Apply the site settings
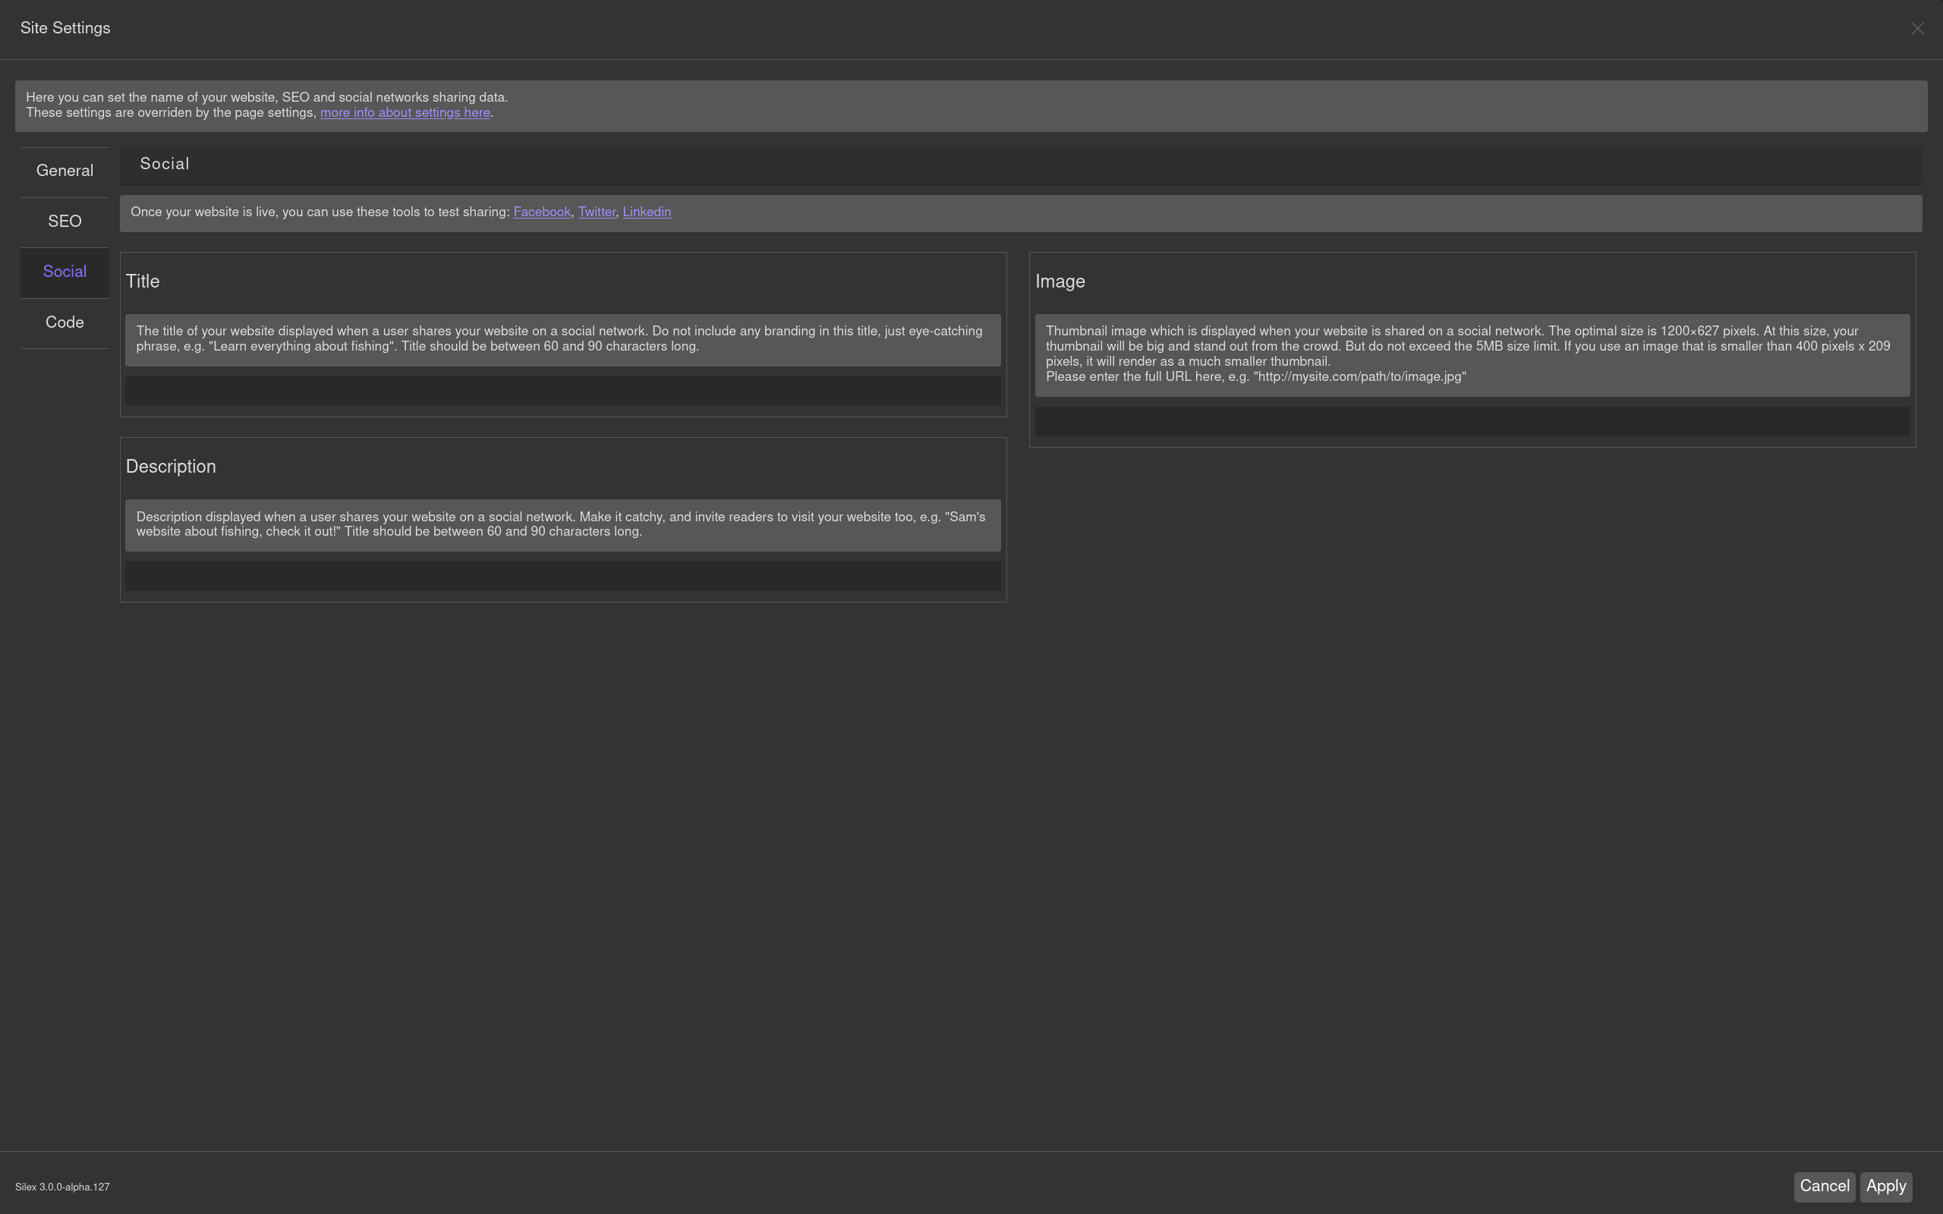Viewport: 1943px width, 1214px height. point(1885,1186)
